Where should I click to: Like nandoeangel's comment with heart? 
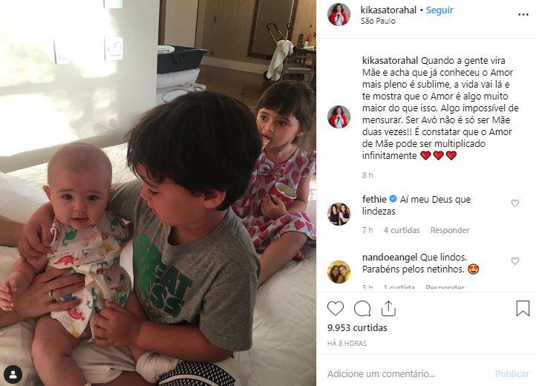coord(514,261)
